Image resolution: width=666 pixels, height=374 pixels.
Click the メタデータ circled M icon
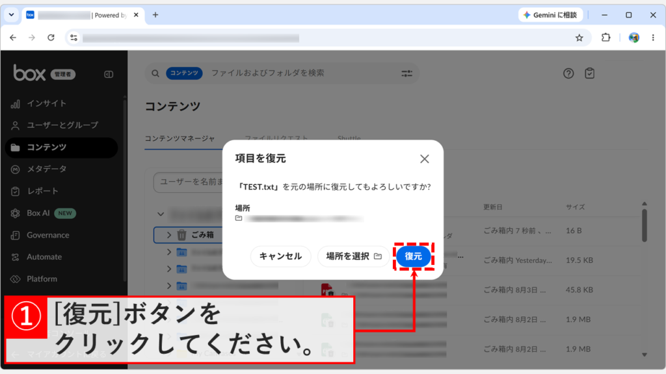coord(16,169)
